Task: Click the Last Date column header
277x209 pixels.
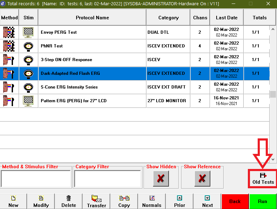Action: (227, 18)
